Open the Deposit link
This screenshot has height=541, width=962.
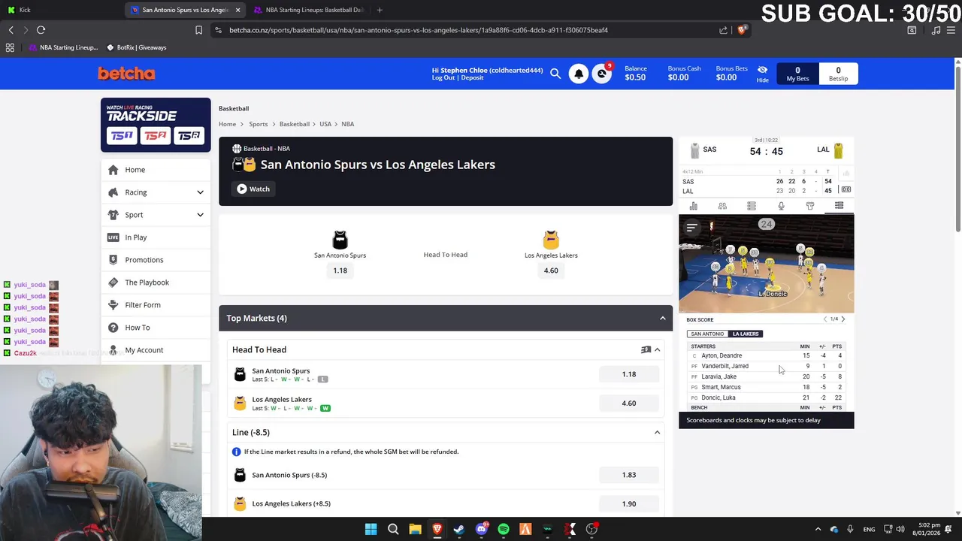point(473,78)
